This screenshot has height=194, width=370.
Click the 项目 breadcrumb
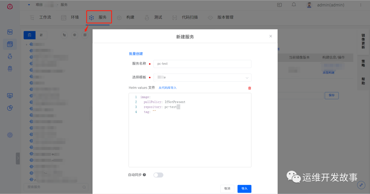(39, 5)
